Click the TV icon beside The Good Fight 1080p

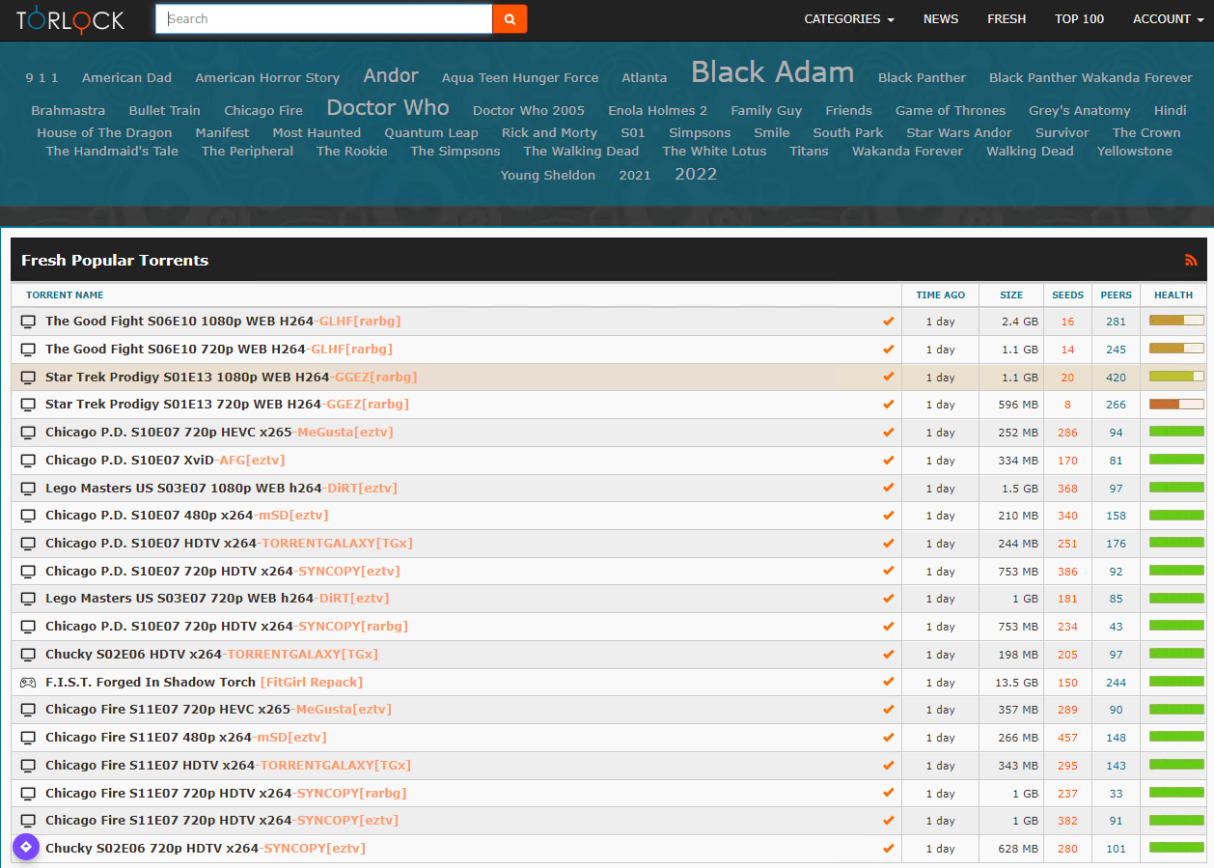click(x=28, y=322)
